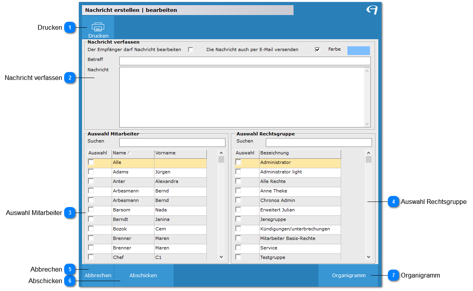Tick the Jensgruppe checkbox

(238, 219)
